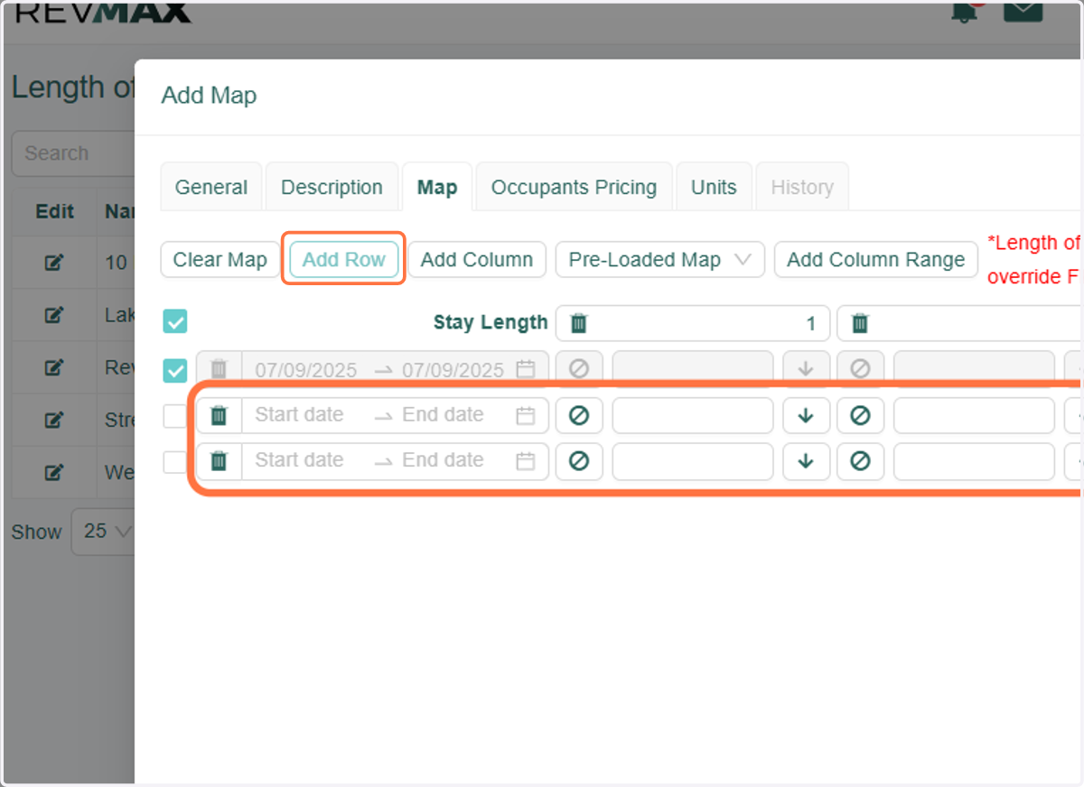
Task: Click the Add Column Range button
Action: [x=876, y=260]
